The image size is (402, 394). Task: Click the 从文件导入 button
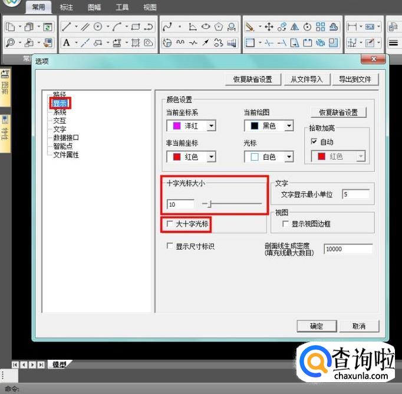pos(306,79)
